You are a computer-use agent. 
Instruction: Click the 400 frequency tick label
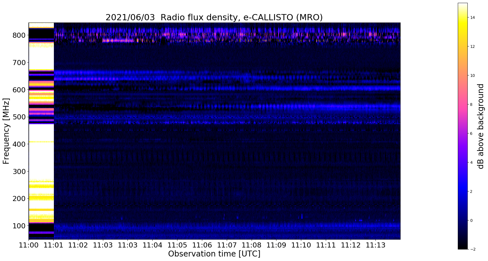19,144
